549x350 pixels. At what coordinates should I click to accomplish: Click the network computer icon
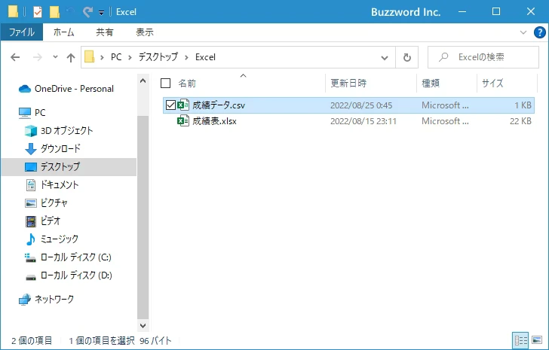[x=24, y=300]
